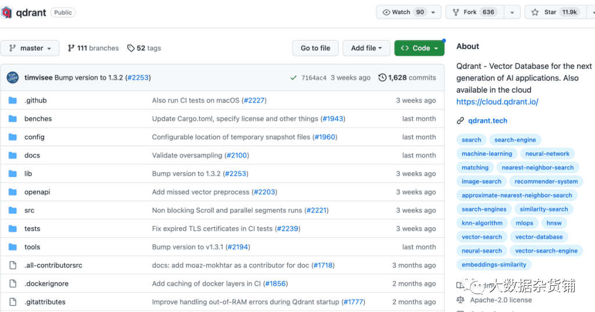Viewport: 595px width, 312px height.
Task: Click the Qdrant repository logo icon
Action: [6, 12]
